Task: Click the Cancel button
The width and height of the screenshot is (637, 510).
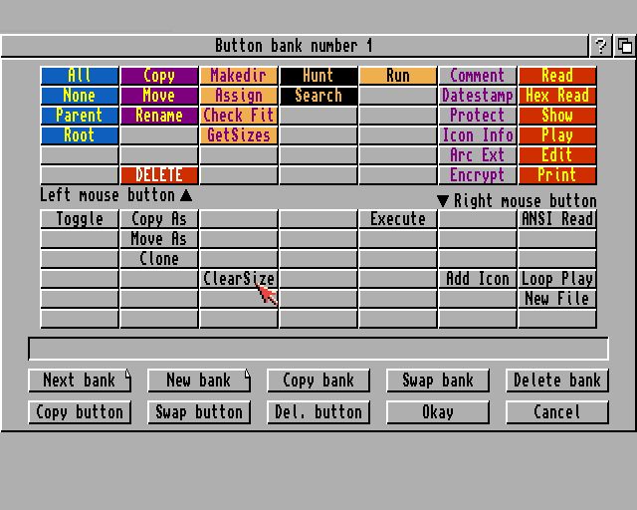Action: coord(557,412)
